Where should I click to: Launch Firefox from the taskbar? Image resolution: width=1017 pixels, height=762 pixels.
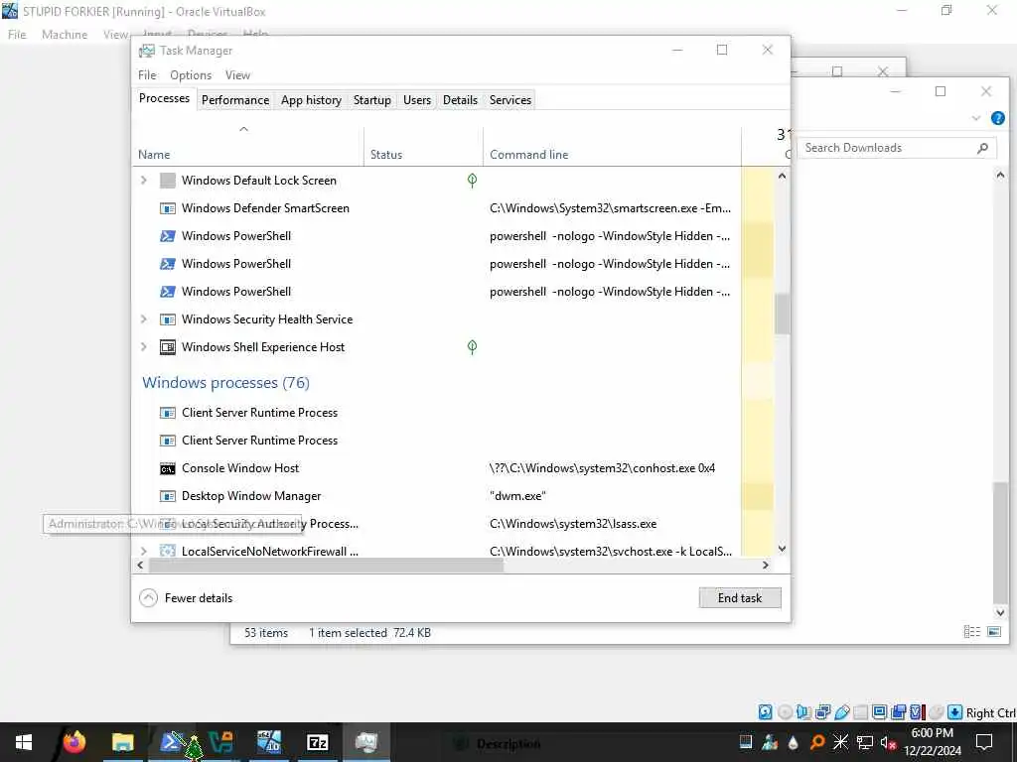coord(73,742)
